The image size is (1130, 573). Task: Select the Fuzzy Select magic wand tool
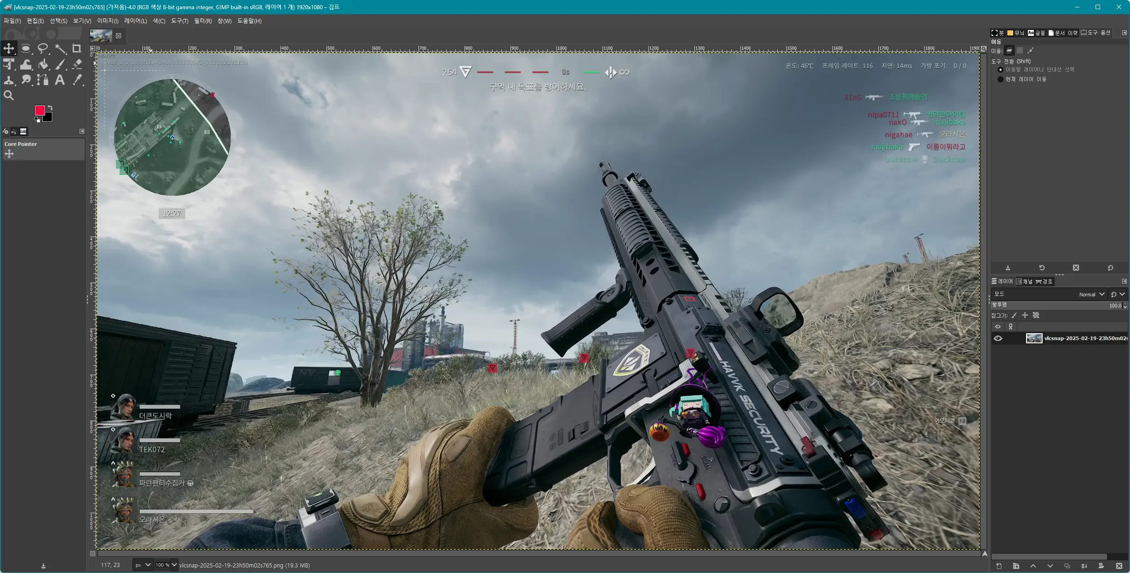pyautogui.click(x=60, y=48)
